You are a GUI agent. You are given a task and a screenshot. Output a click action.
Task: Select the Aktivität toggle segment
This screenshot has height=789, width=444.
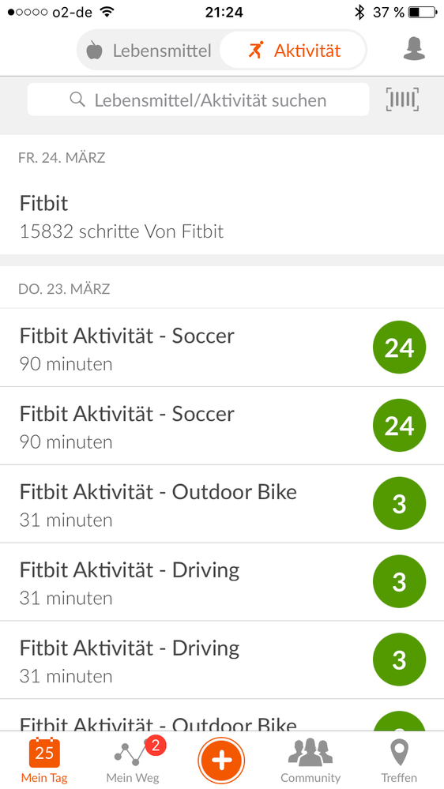pos(294,51)
